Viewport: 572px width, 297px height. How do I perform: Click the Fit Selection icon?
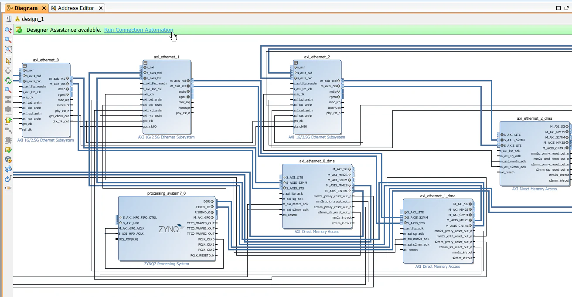click(7, 71)
